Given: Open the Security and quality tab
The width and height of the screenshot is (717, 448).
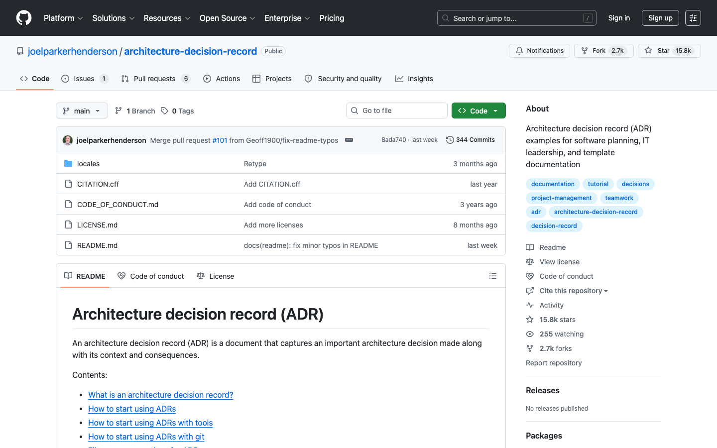Looking at the screenshot, I should click(343, 79).
